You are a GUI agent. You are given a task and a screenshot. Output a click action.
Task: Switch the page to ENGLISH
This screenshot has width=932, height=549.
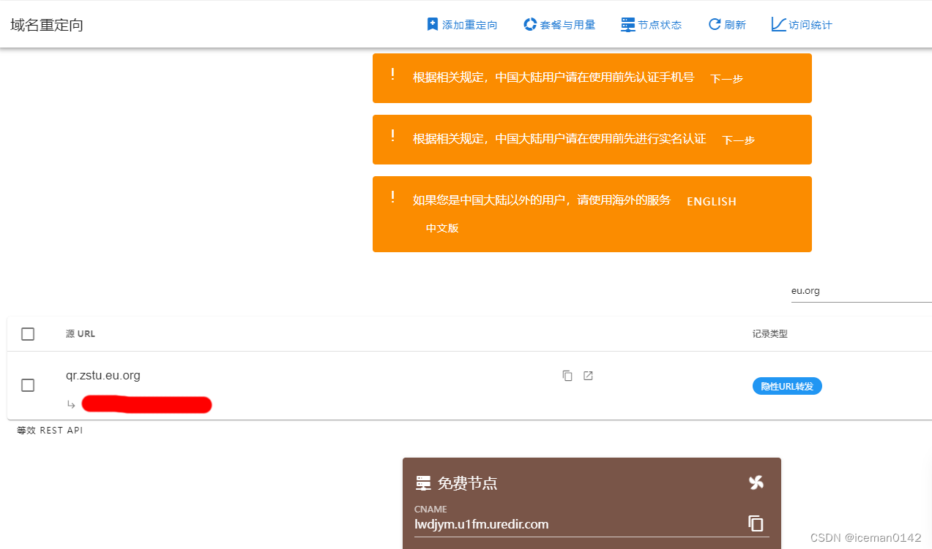click(711, 202)
